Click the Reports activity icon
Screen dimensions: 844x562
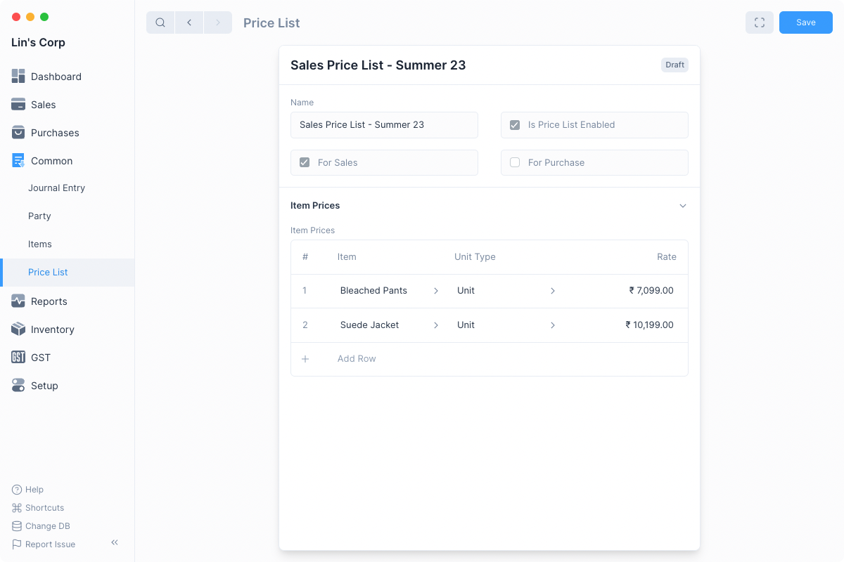click(18, 301)
